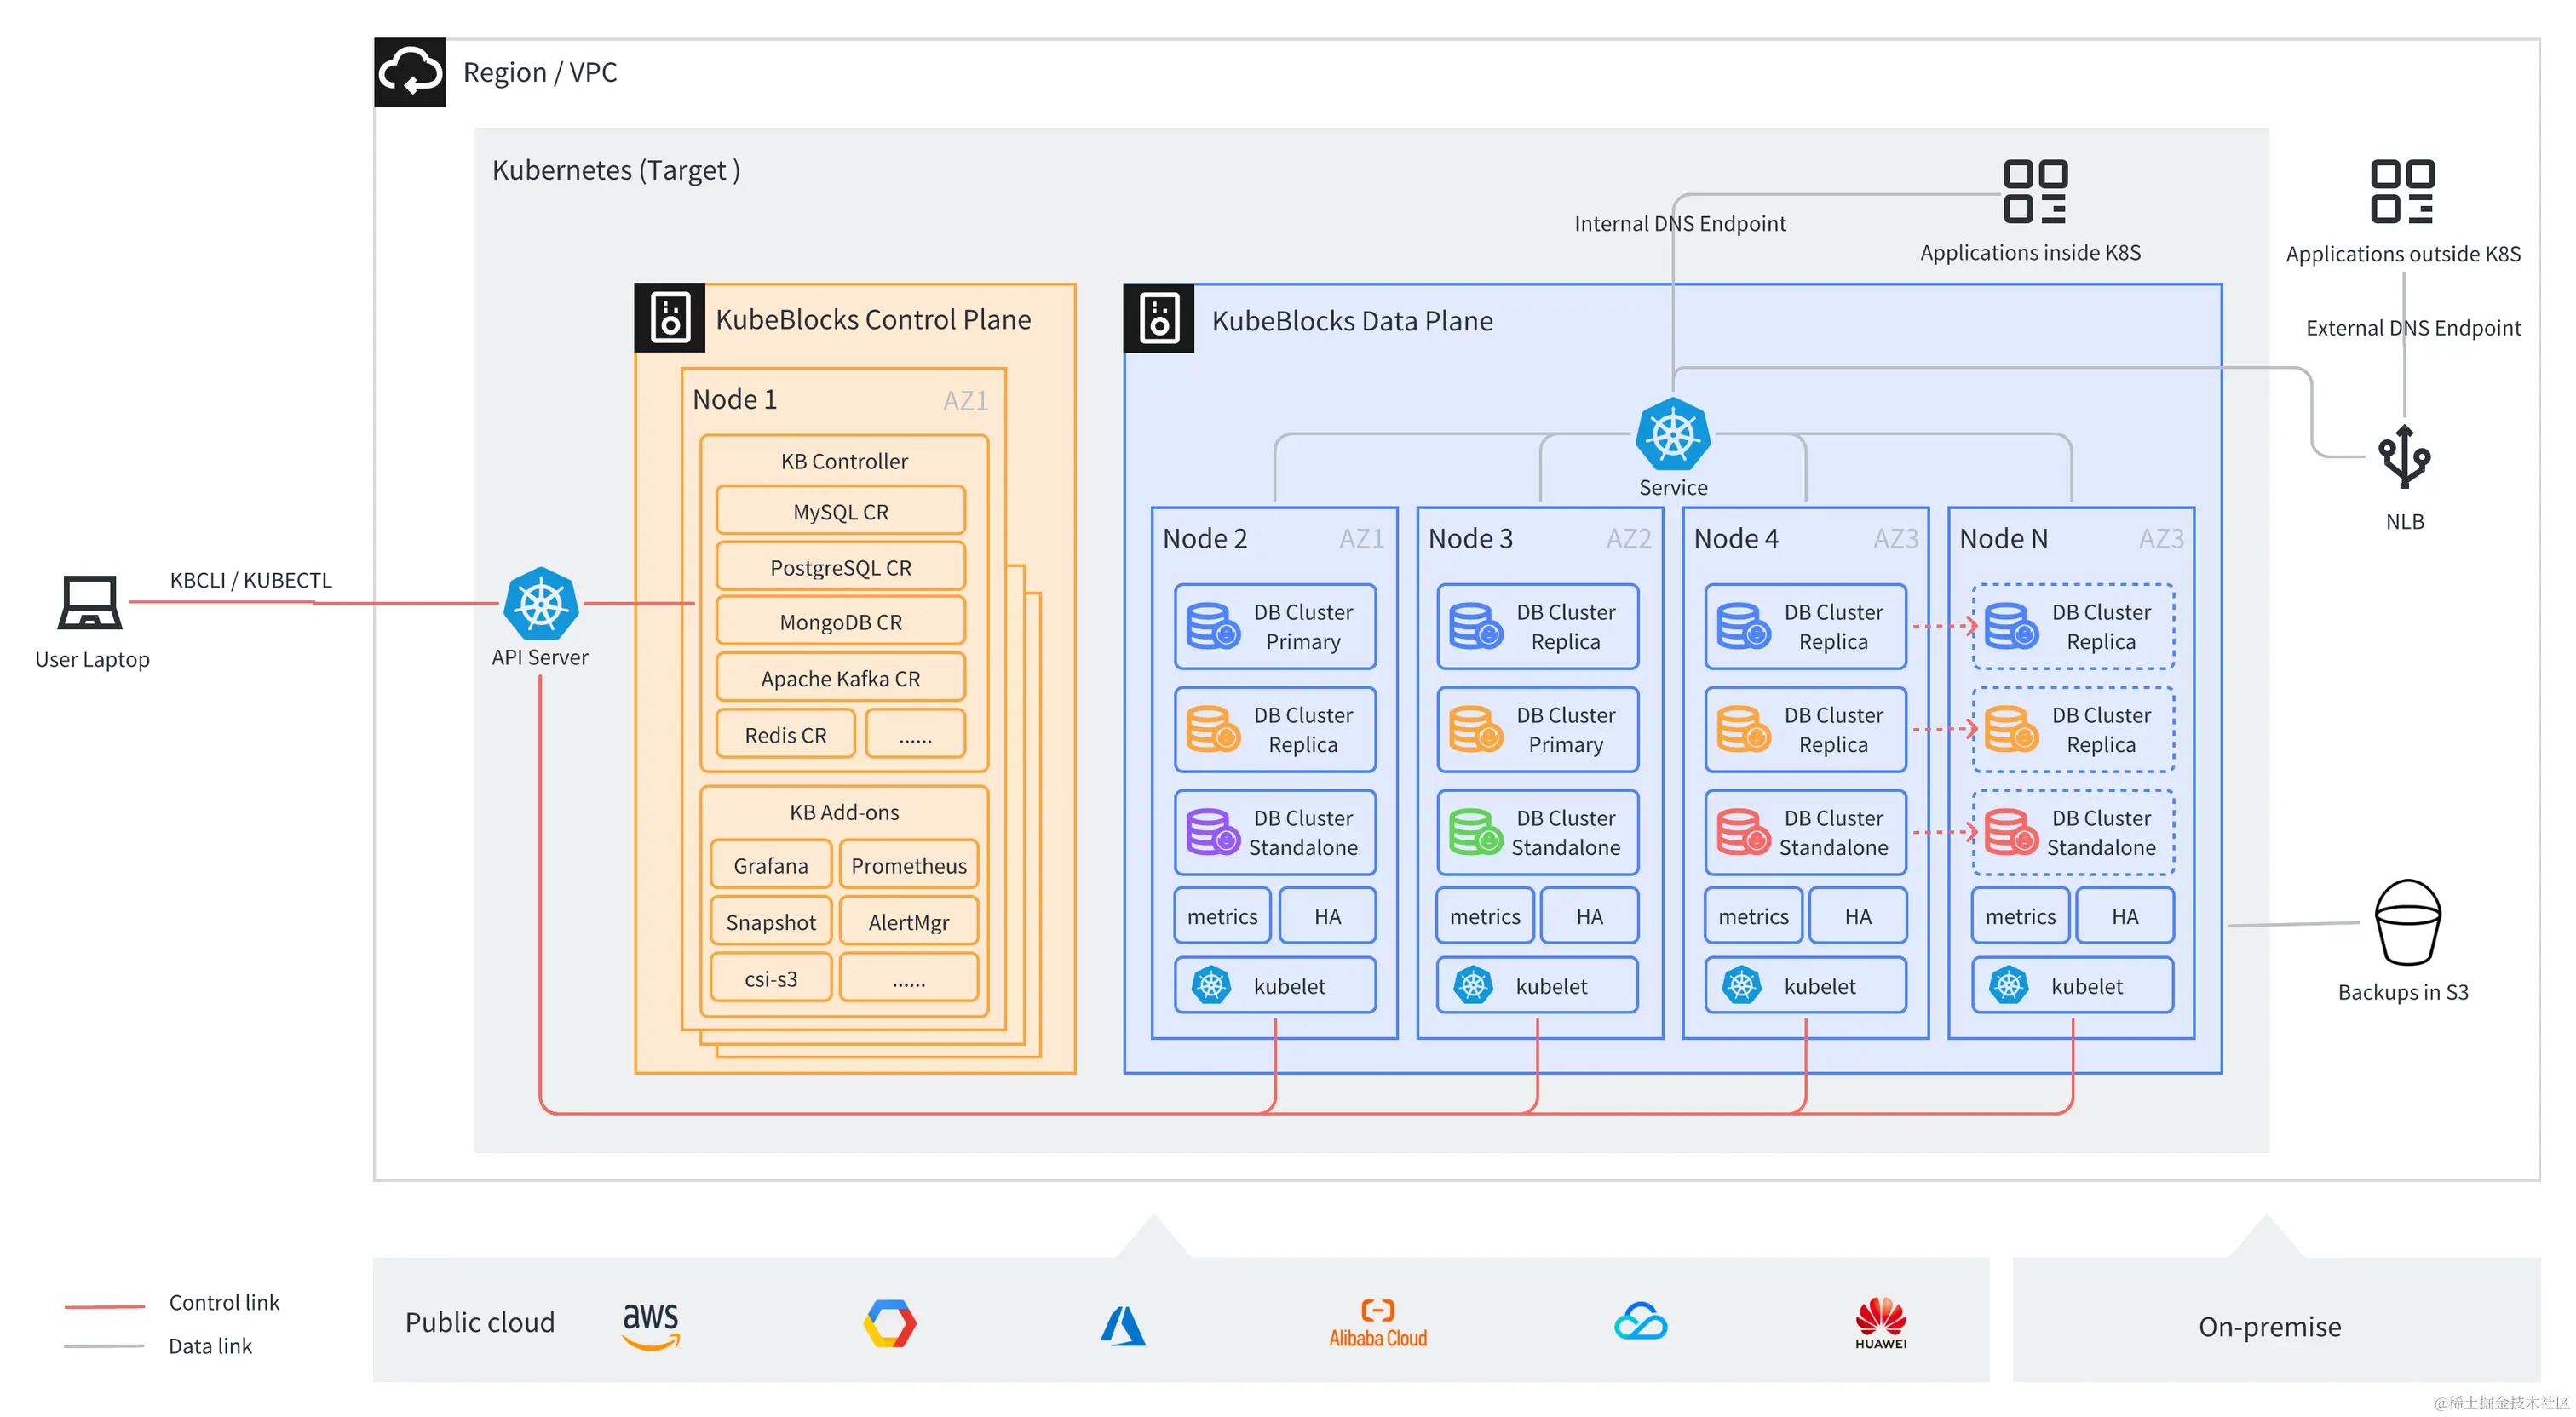This screenshot has width=2576, height=1417.
Task: Click the green DB Cluster Standalone in Node 3
Action: tap(1537, 832)
